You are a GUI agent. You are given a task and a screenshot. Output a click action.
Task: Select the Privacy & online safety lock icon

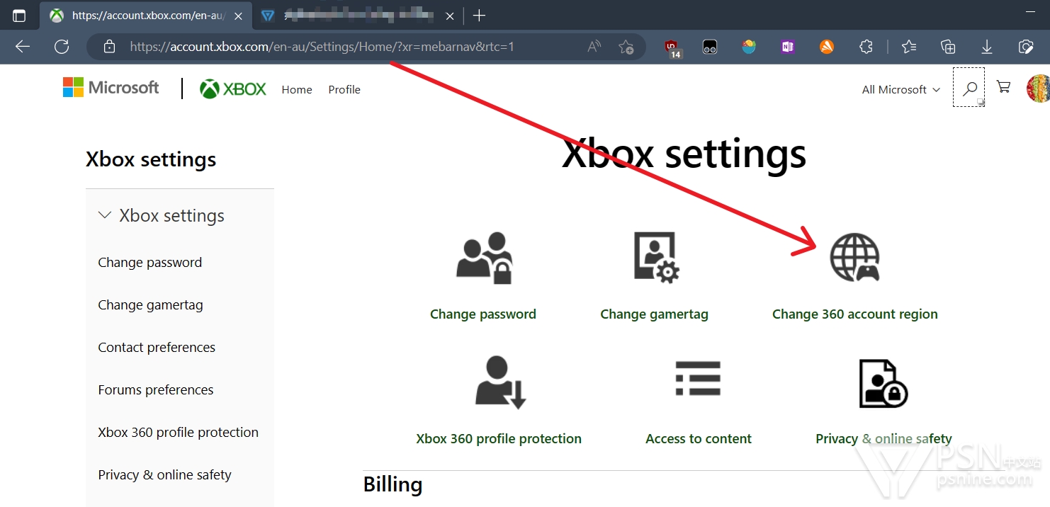pos(883,383)
